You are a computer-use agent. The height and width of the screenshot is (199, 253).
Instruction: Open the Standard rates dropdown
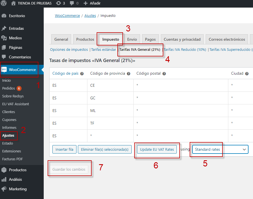[x=220, y=149]
